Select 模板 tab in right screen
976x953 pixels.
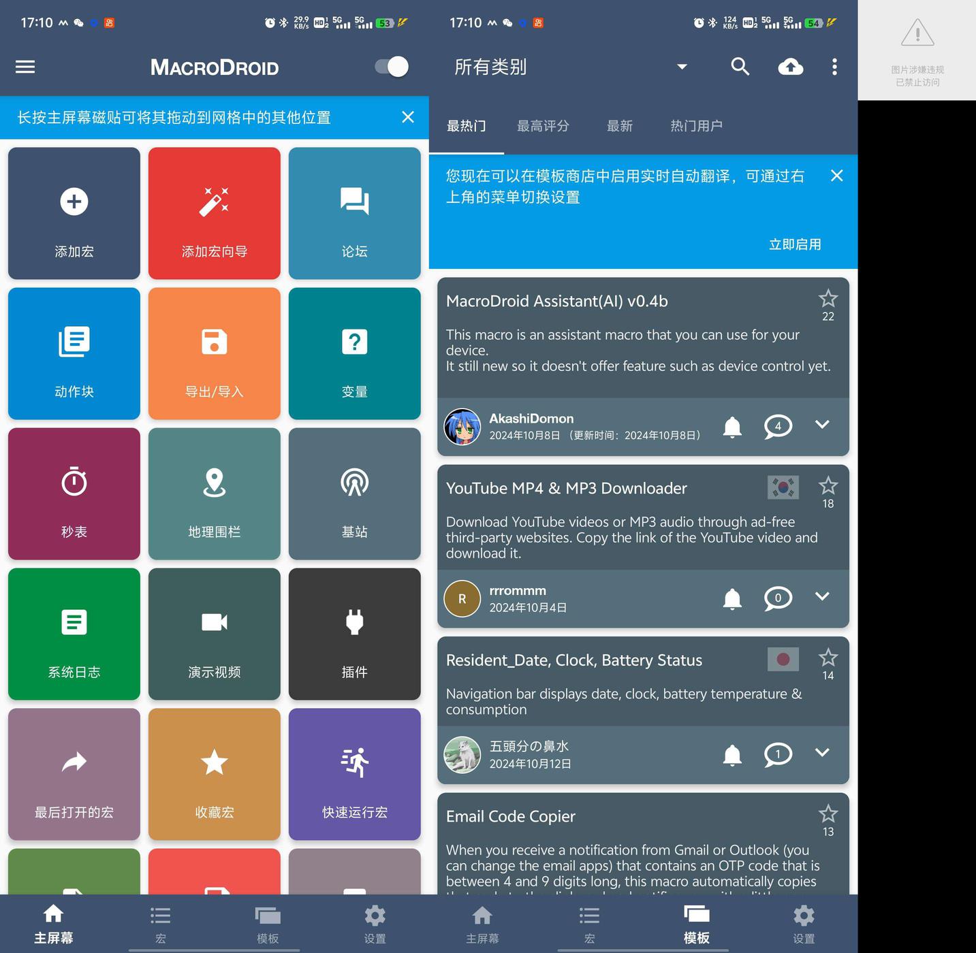696,924
